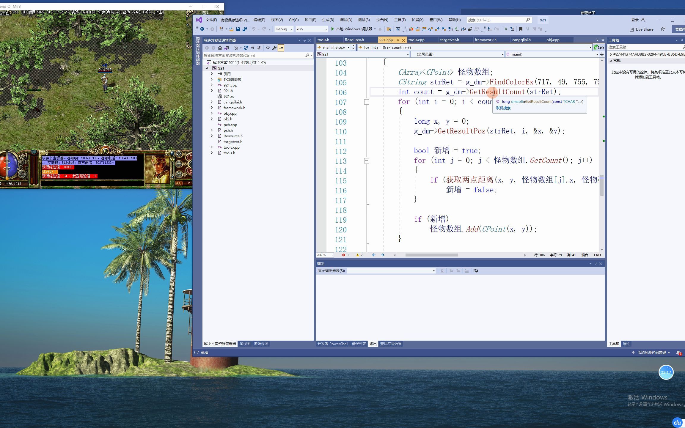
Task: Click the Live Share icon
Action: point(641,29)
